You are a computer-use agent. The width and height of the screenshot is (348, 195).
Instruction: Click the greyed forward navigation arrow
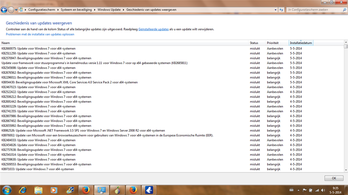11,10
